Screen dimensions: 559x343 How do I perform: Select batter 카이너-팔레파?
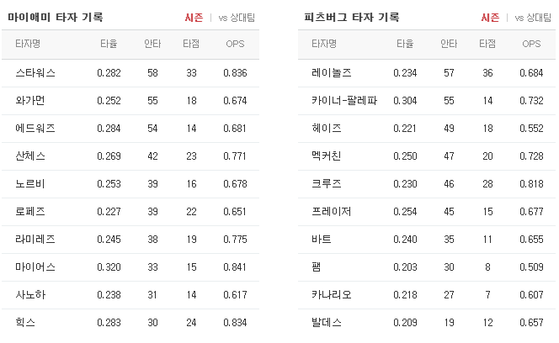click(x=344, y=101)
